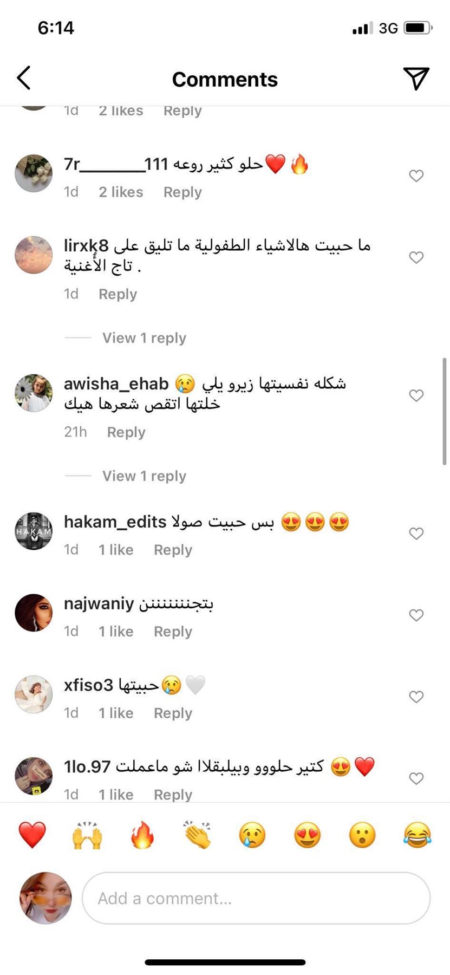Insert the crying face quick emoji
Viewport: 450px width, 975px height.
pos(252,835)
